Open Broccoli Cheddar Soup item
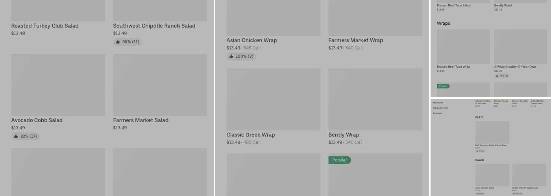This screenshot has width=551, height=196. pos(520,102)
